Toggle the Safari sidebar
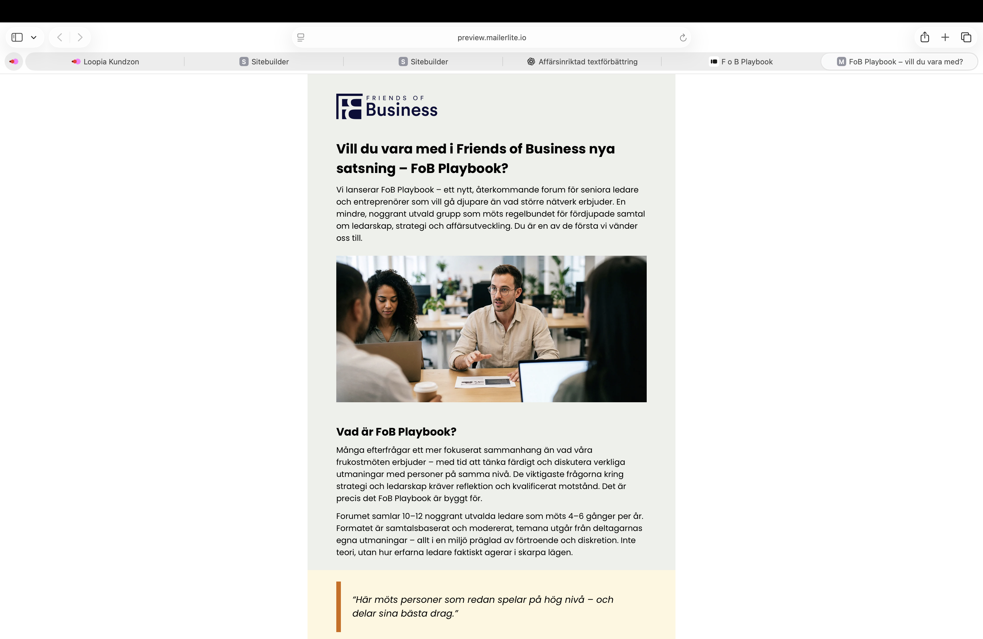Viewport: 983px width, 639px height. pyautogui.click(x=17, y=38)
